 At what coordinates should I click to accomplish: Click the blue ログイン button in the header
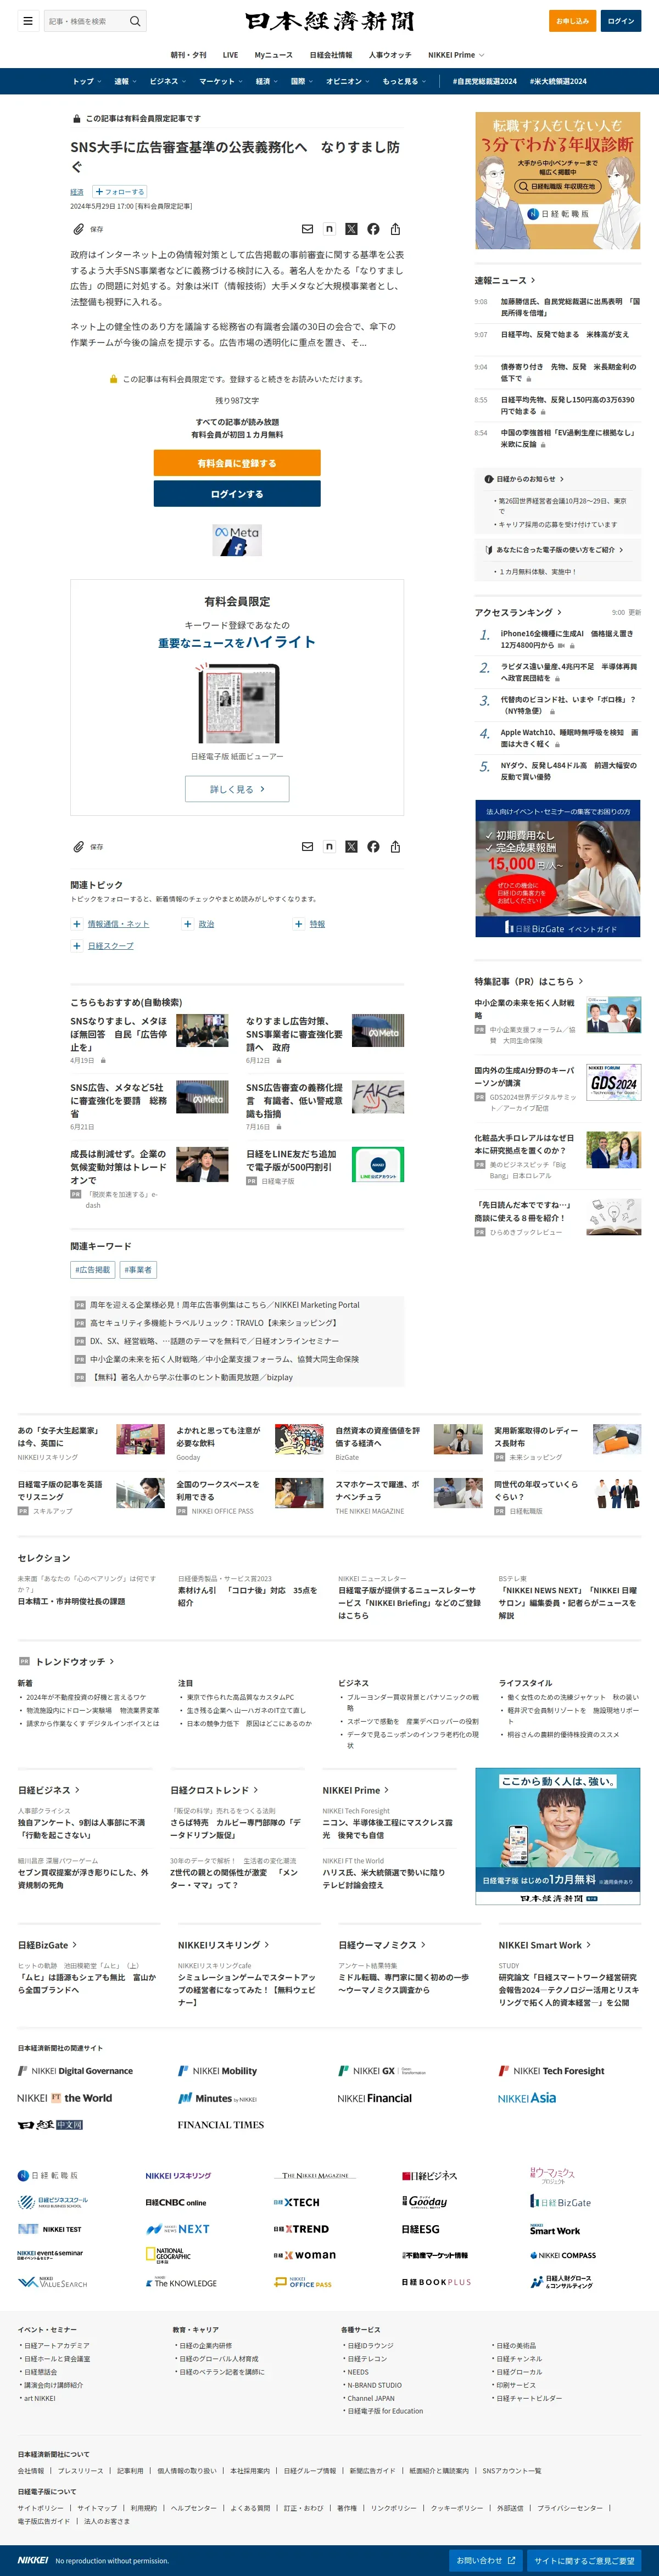tap(621, 21)
